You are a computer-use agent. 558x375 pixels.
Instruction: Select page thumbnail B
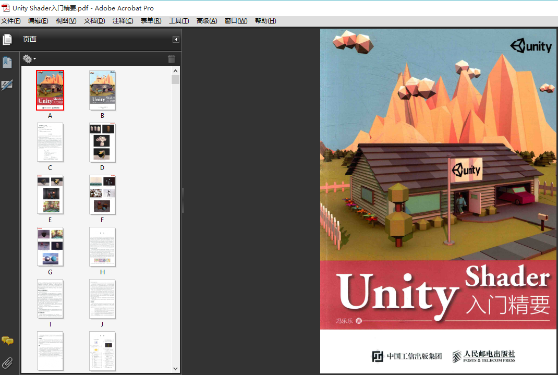click(103, 90)
